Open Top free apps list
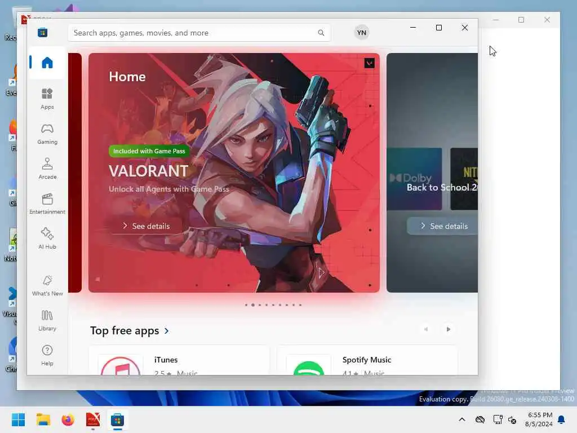Screen dimensions: 577x433 click(125, 330)
